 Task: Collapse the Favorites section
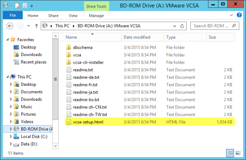[x=8, y=39]
